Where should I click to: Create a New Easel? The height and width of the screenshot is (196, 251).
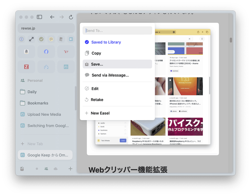click(100, 113)
